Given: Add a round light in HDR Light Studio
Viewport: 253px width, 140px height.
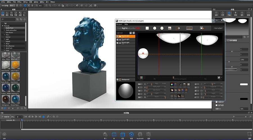Looking at the screenshot, I should click(x=154, y=28).
